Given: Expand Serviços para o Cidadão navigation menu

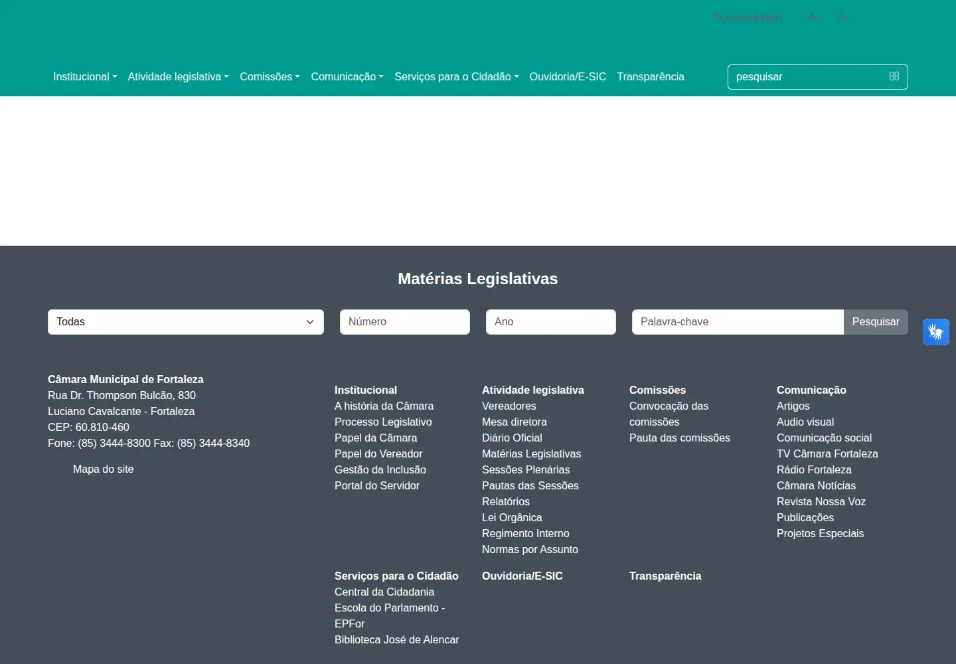Looking at the screenshot, I should pyautogui.click(x=457, y=76).
